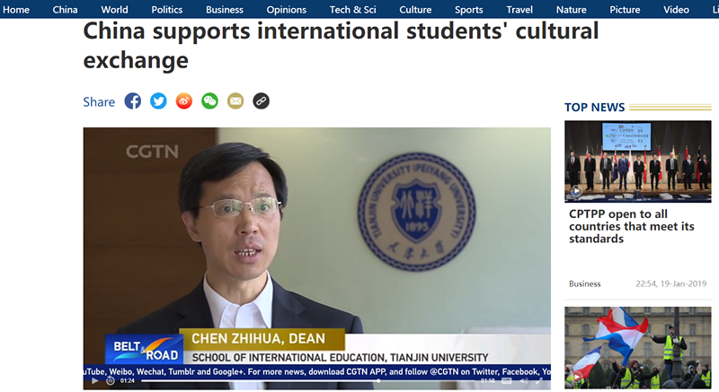Open the CPTPP top news thumbnail
Screen dimensions: 719x392
point(638,161)
